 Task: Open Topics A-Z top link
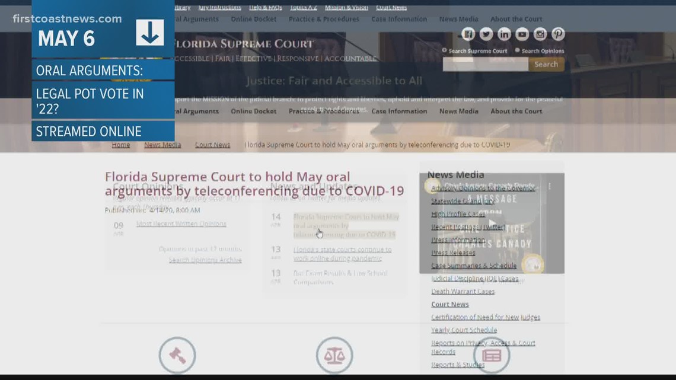pyautogui.click(x=304, y=7)
